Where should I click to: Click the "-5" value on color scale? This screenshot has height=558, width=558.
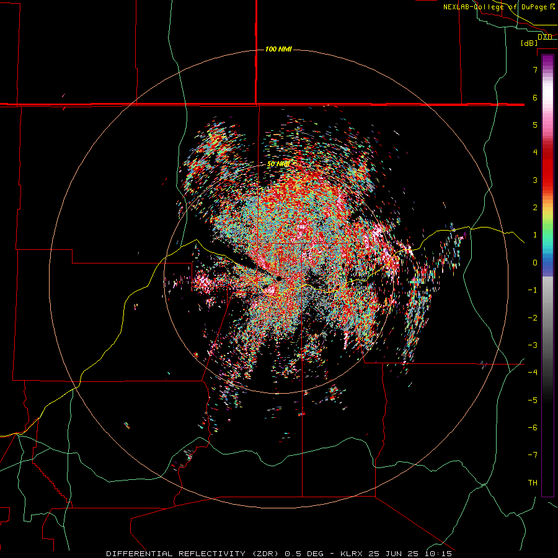coord(533,400)
